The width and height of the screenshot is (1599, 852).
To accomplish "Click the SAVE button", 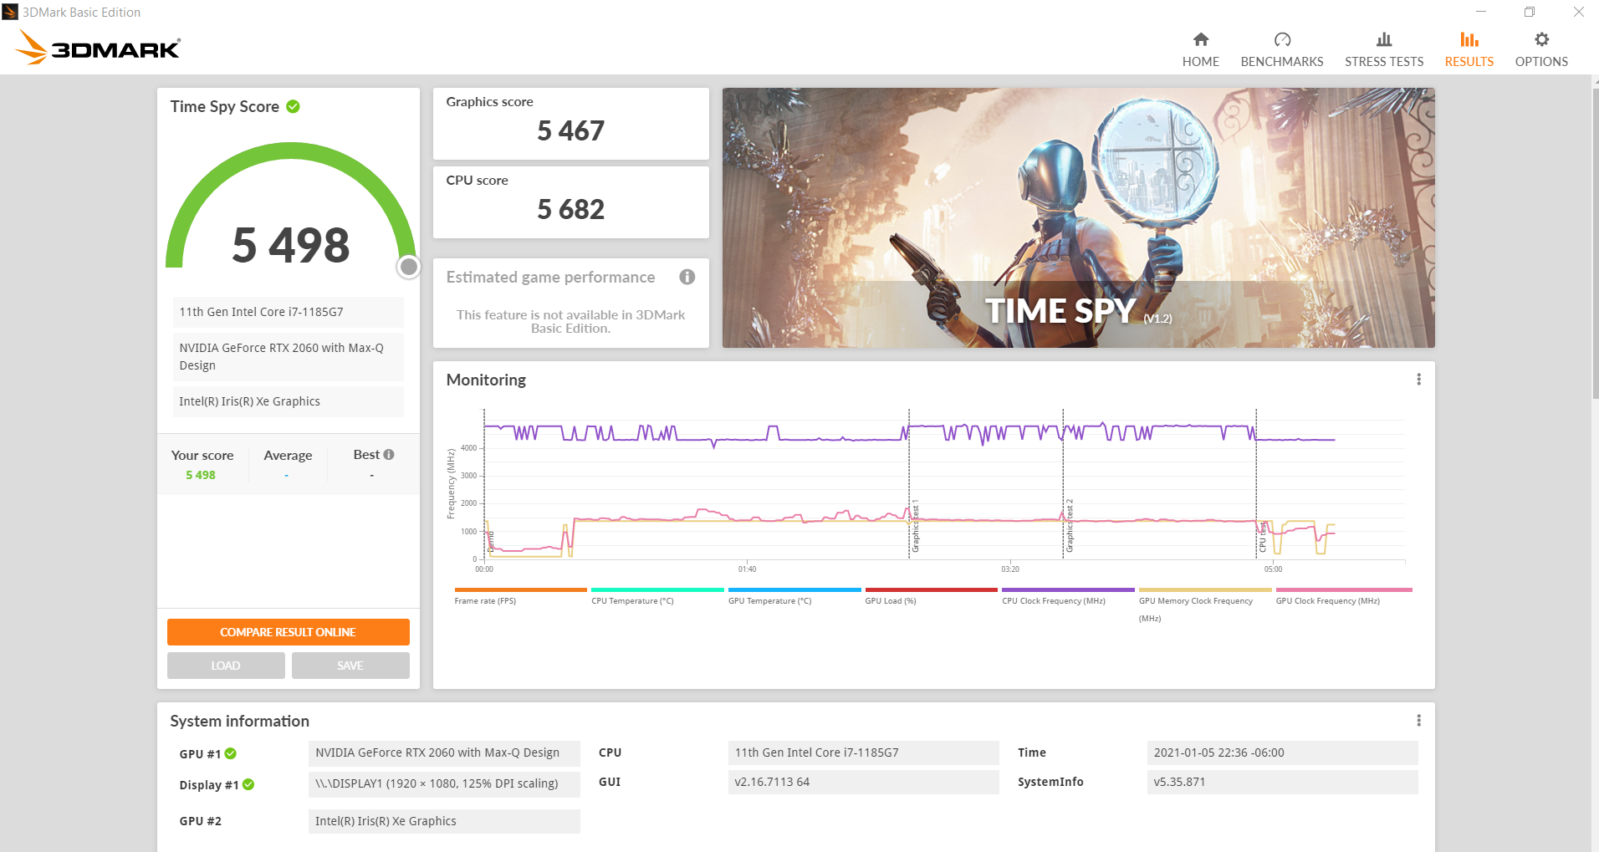I will pos(350,666).
